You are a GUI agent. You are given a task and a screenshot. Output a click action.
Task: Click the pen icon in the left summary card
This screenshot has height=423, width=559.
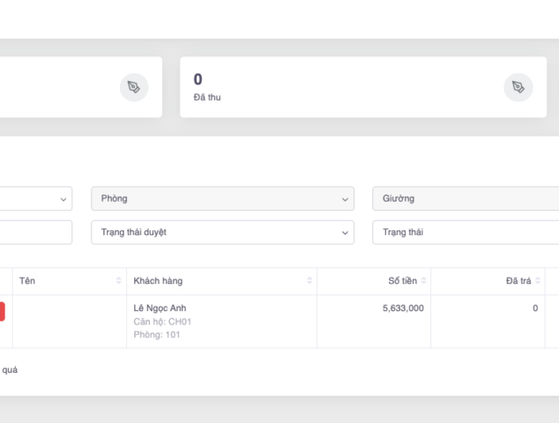pos(134,87)
